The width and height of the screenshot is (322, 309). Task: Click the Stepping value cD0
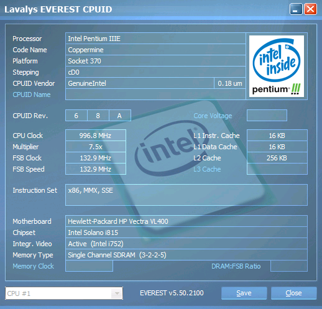coord(155,72)
